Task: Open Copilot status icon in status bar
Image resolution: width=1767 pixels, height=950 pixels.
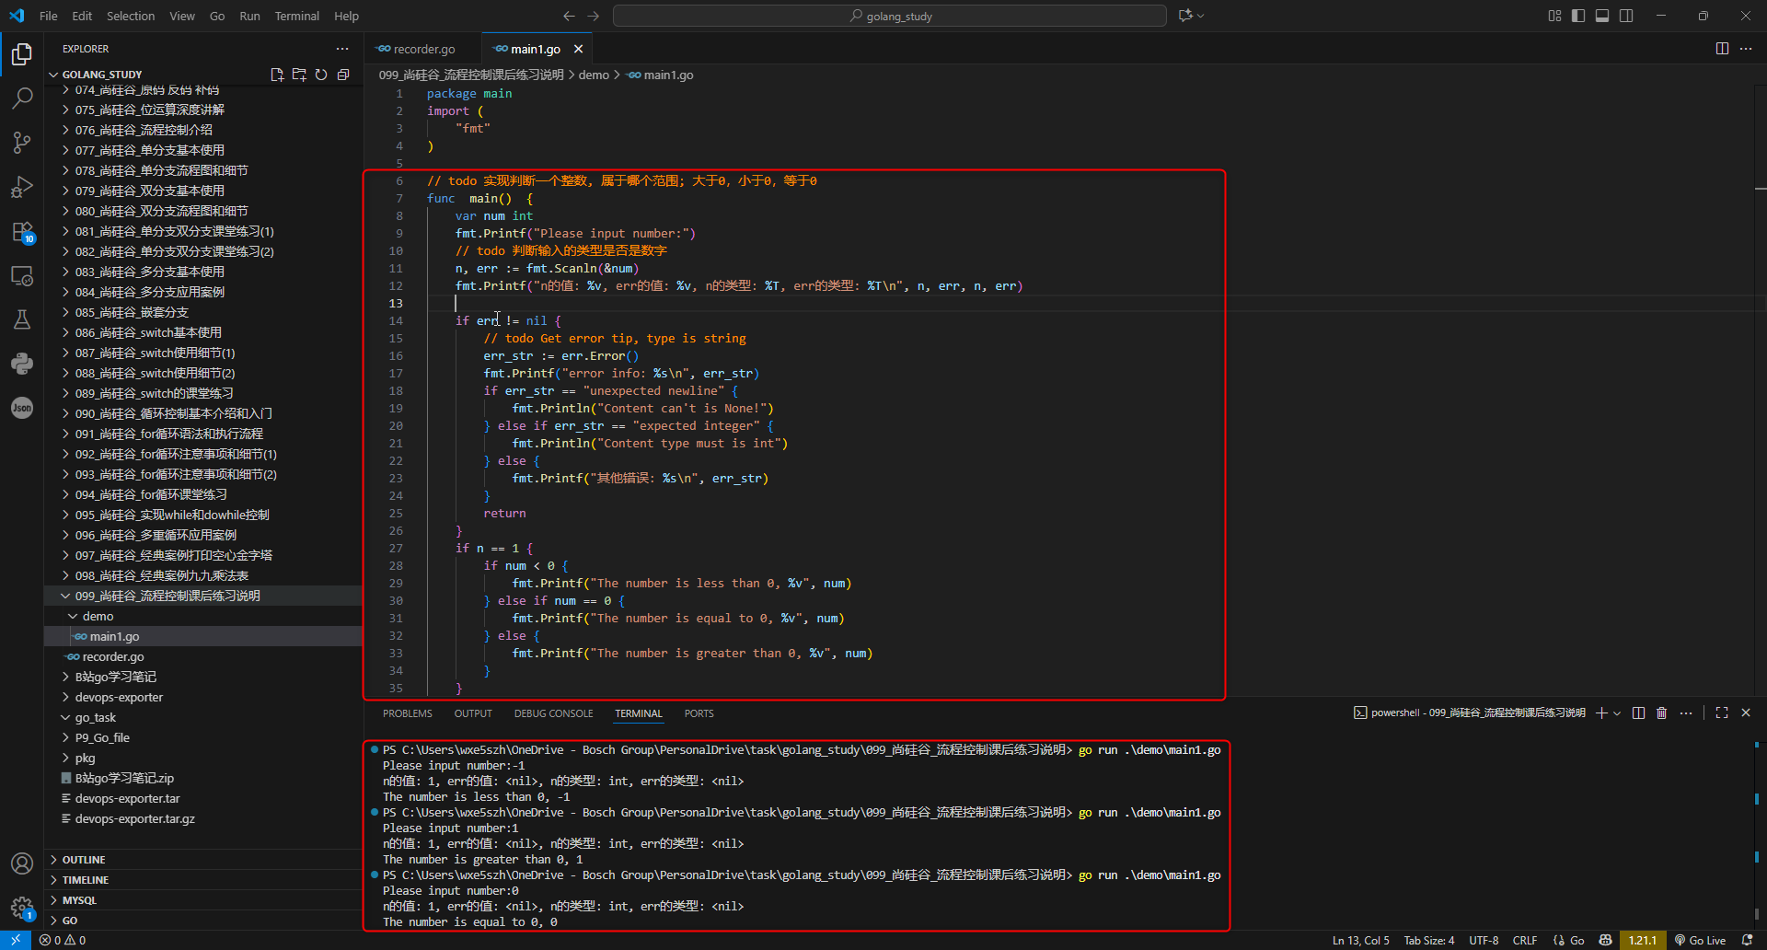Action: coord(1606,940)
